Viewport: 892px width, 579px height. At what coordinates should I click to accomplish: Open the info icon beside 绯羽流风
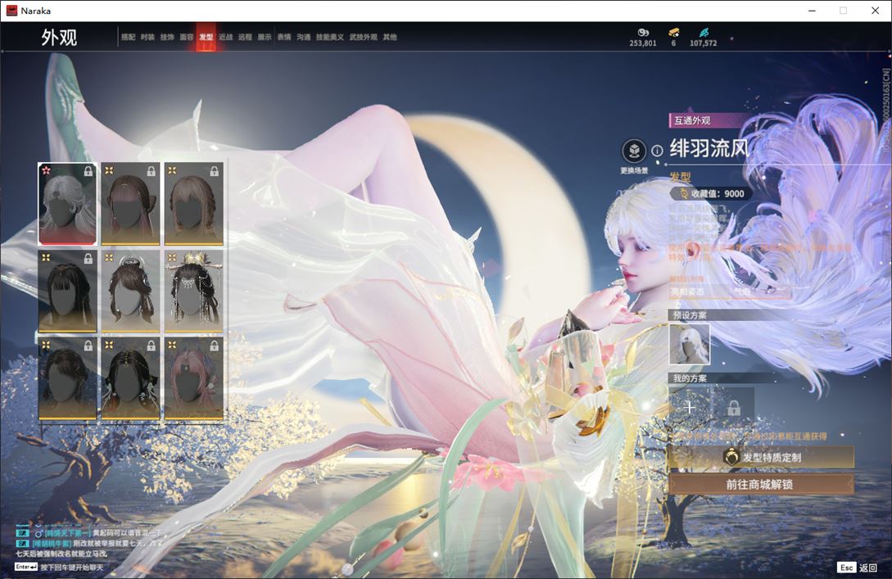click(x=657, y=151)
